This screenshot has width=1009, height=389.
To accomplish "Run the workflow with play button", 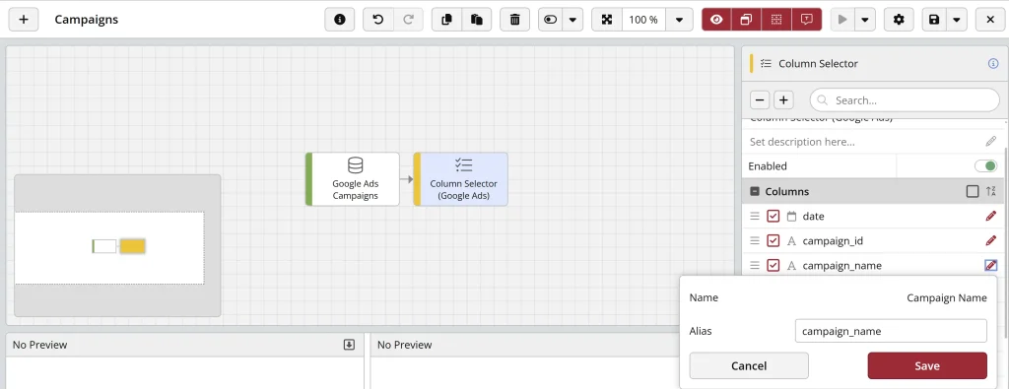I will (841, 20).
